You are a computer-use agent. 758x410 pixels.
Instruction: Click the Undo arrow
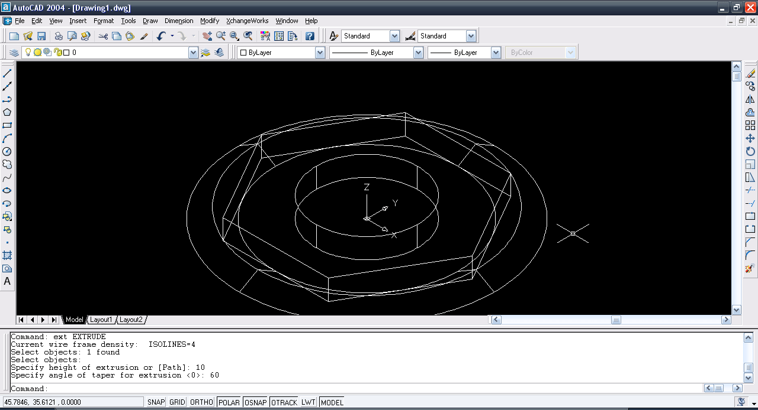pyautogui.click(x=161, y=36)
